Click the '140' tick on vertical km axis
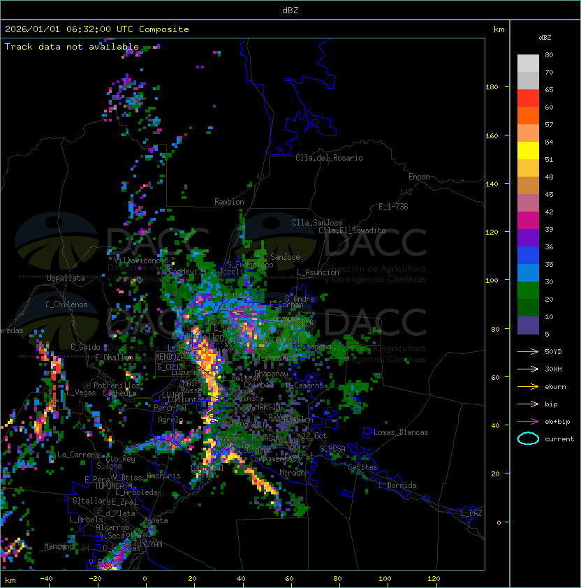The width and height of the screenshot is (581, 588). (492, 184)
